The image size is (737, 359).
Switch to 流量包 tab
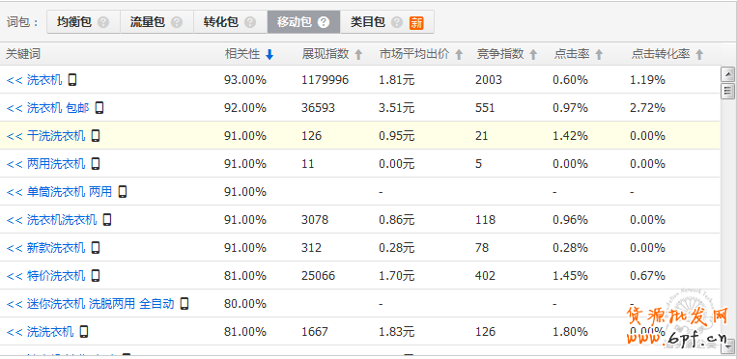(156, 22)
